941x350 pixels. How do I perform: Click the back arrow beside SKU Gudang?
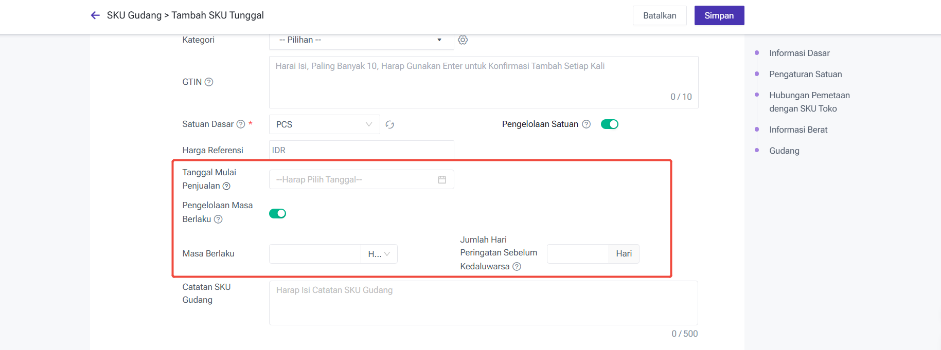coord(95,15)
